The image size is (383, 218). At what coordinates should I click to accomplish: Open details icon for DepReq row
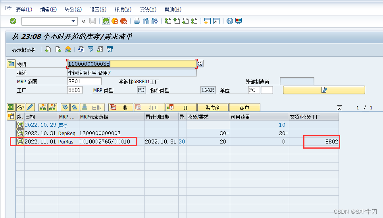[x=20, y=133]
